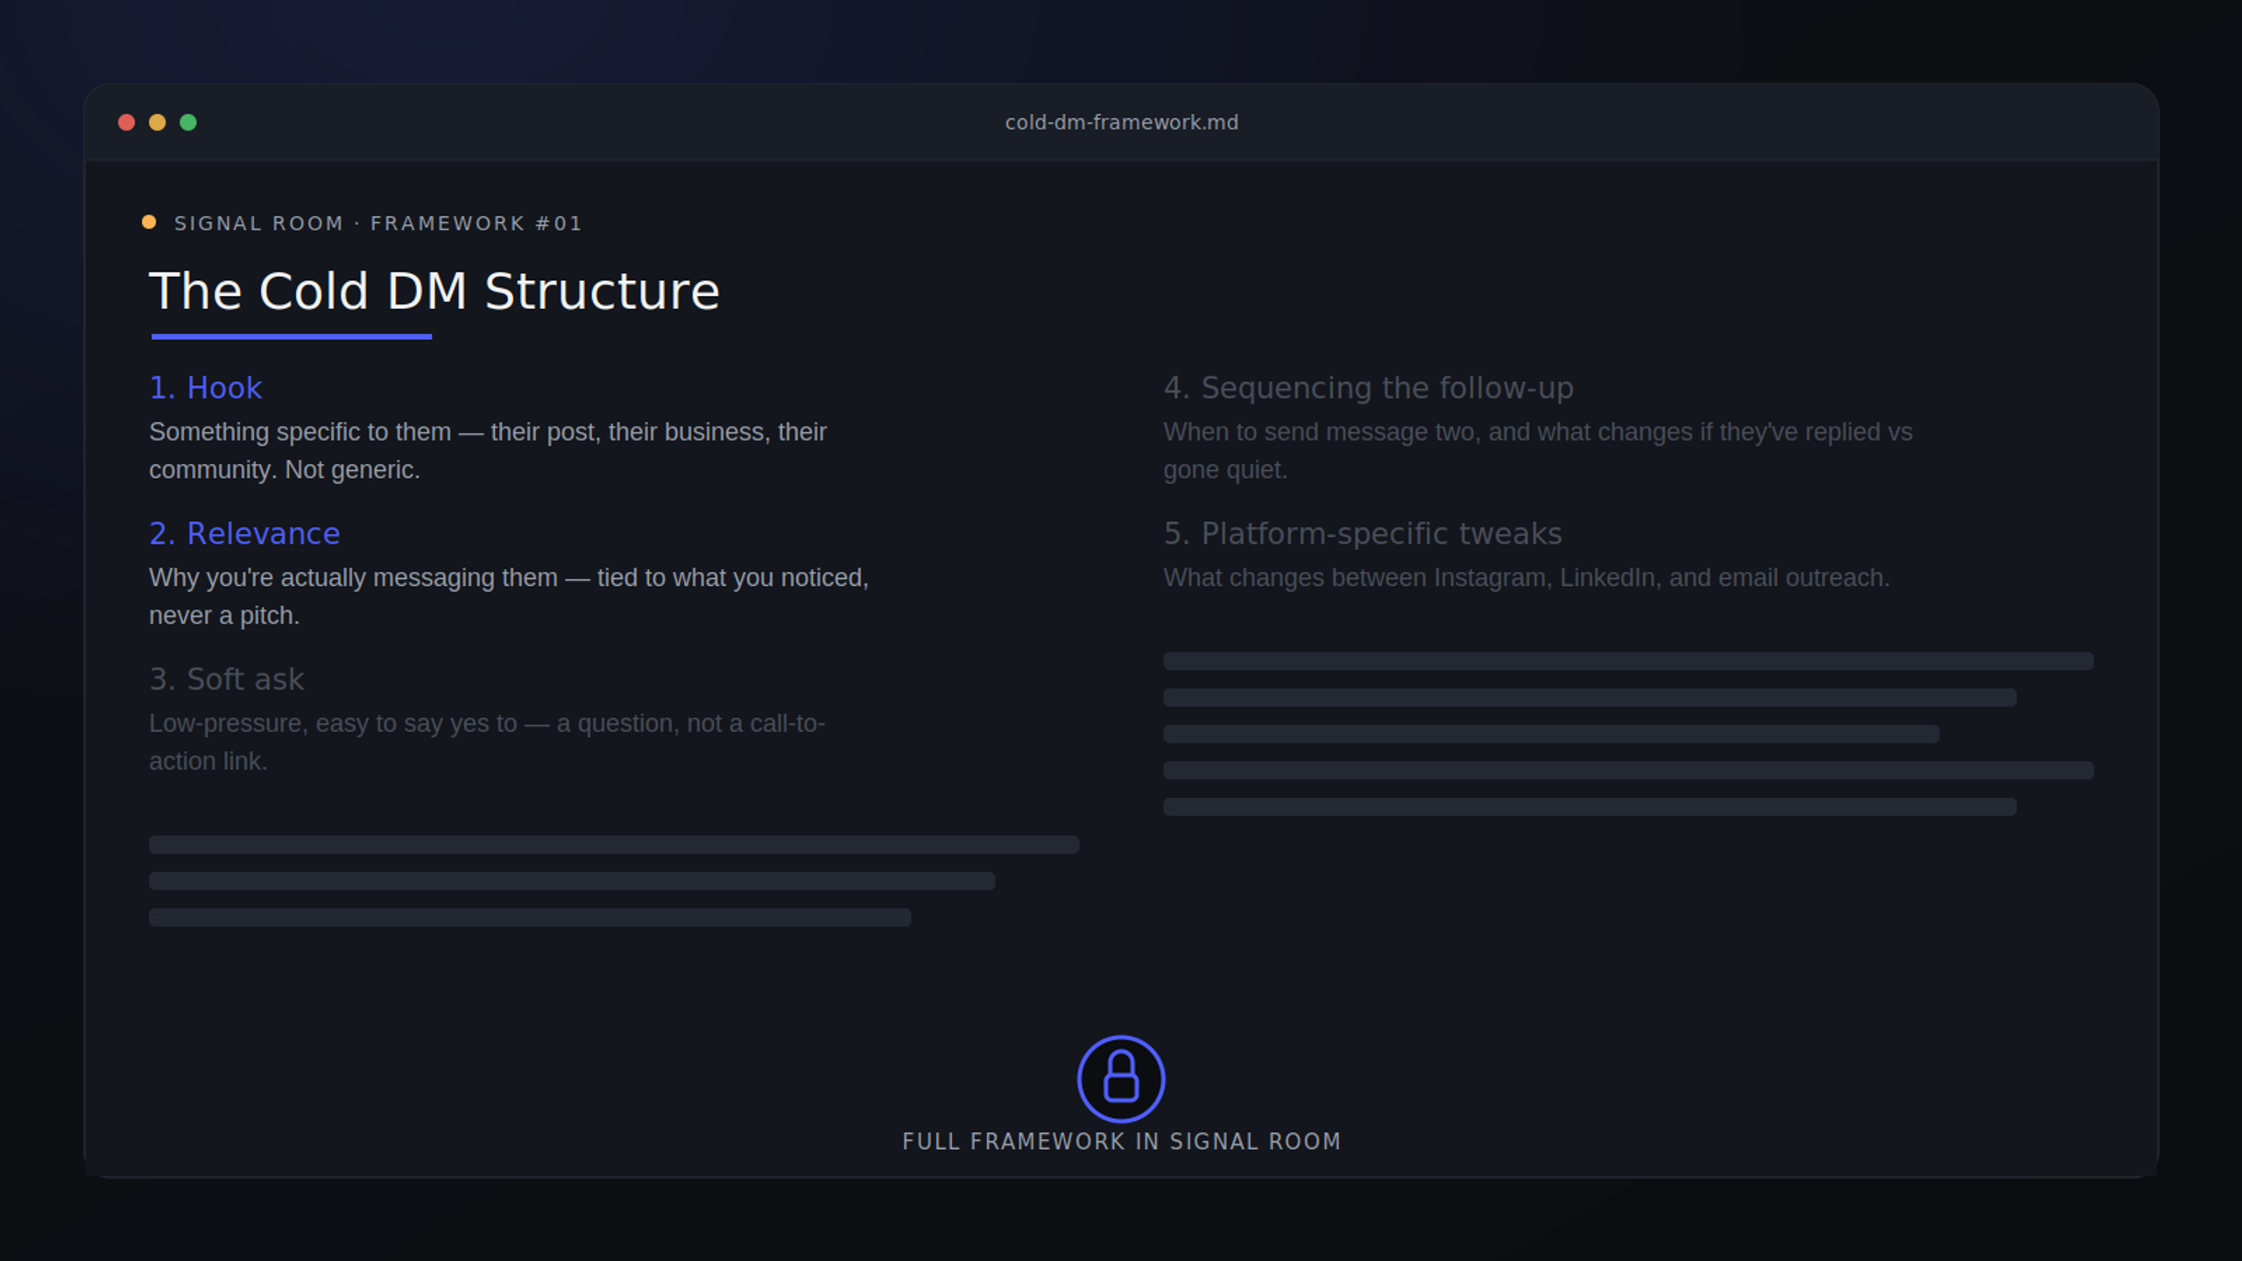The width and height of the screenshot is (2242, 1261).
Task: Click the orange dot beside SIGNAL ROOM
Action: (149, 222)
